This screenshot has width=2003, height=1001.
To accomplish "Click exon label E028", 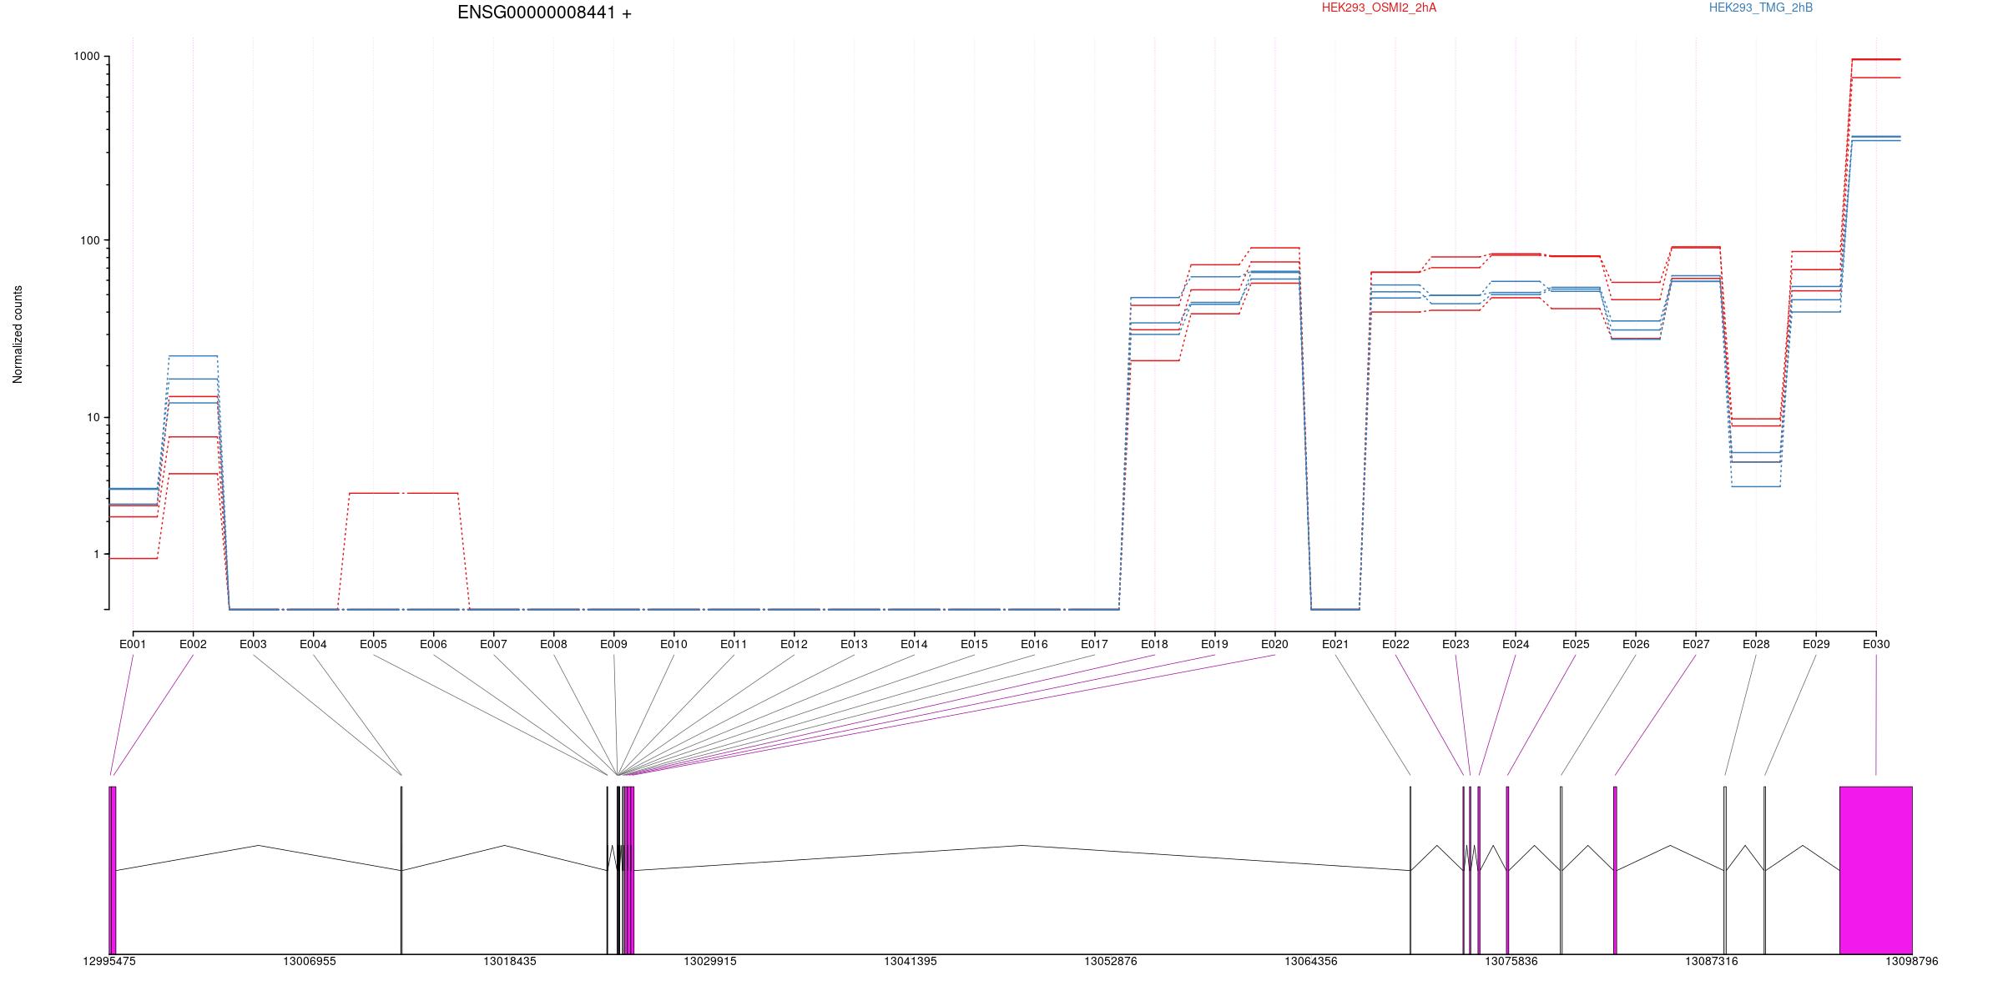I will 1756,644.
